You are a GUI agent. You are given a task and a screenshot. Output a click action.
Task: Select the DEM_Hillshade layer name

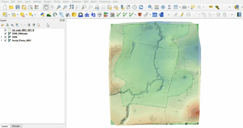pyautogui.click(x=20, y=33)
